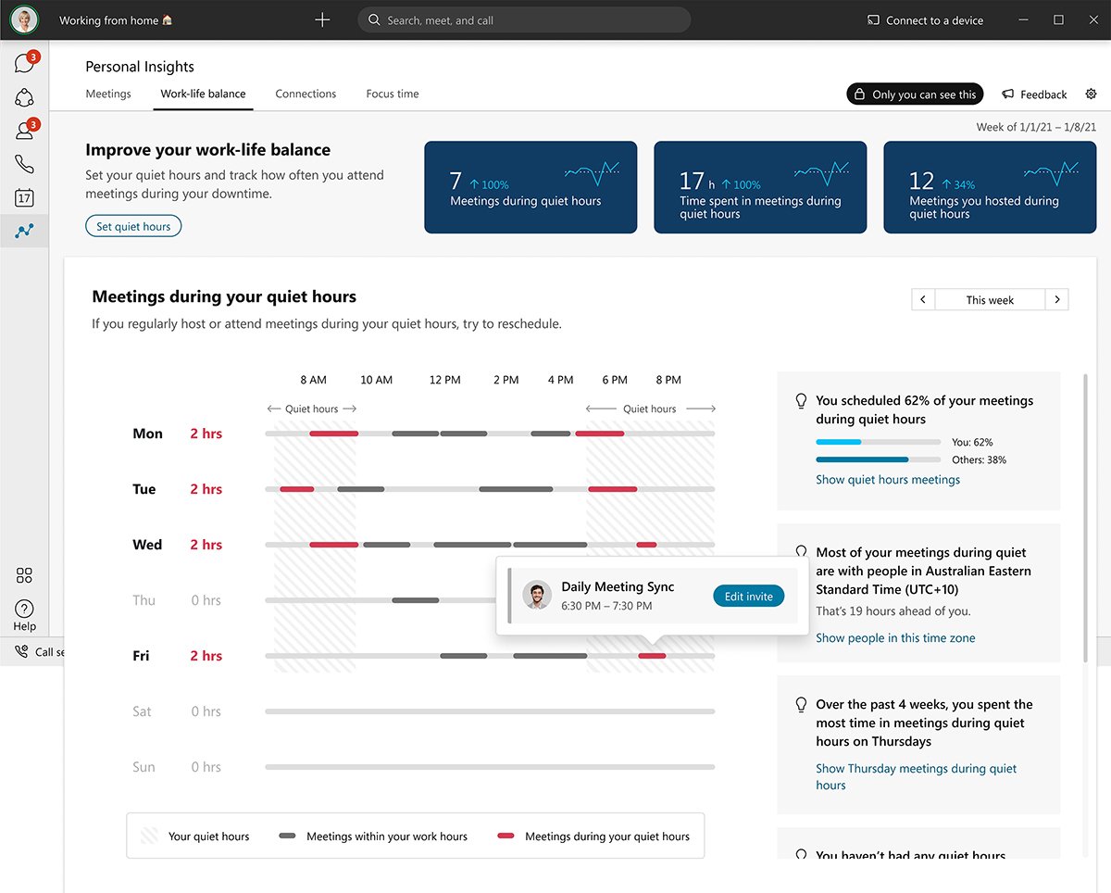Click the Set quiet hours button

coord(133,225)
